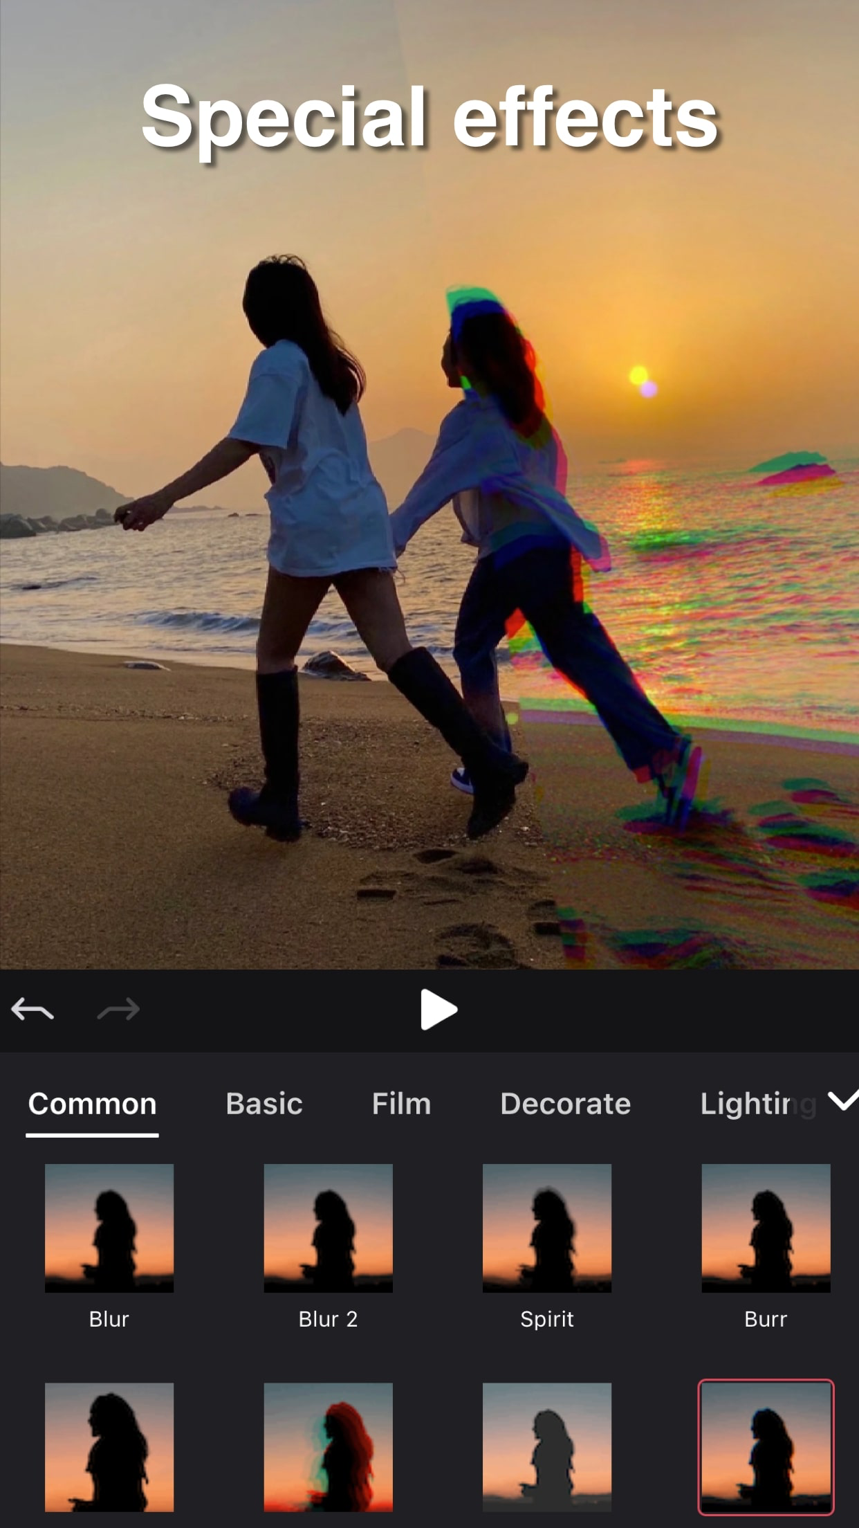Tap the redo arrow icon
This screenshot has height=1528, width=859.
click(x=118, y=1010)
